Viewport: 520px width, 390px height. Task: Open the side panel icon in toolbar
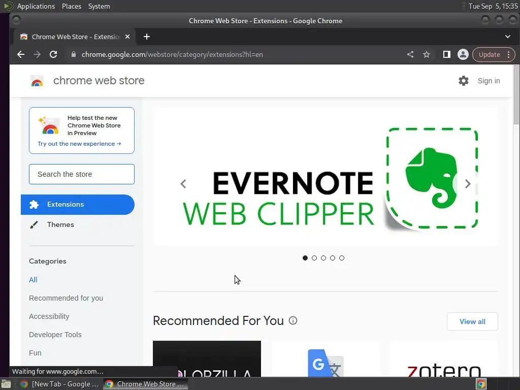tap(447, 54)
